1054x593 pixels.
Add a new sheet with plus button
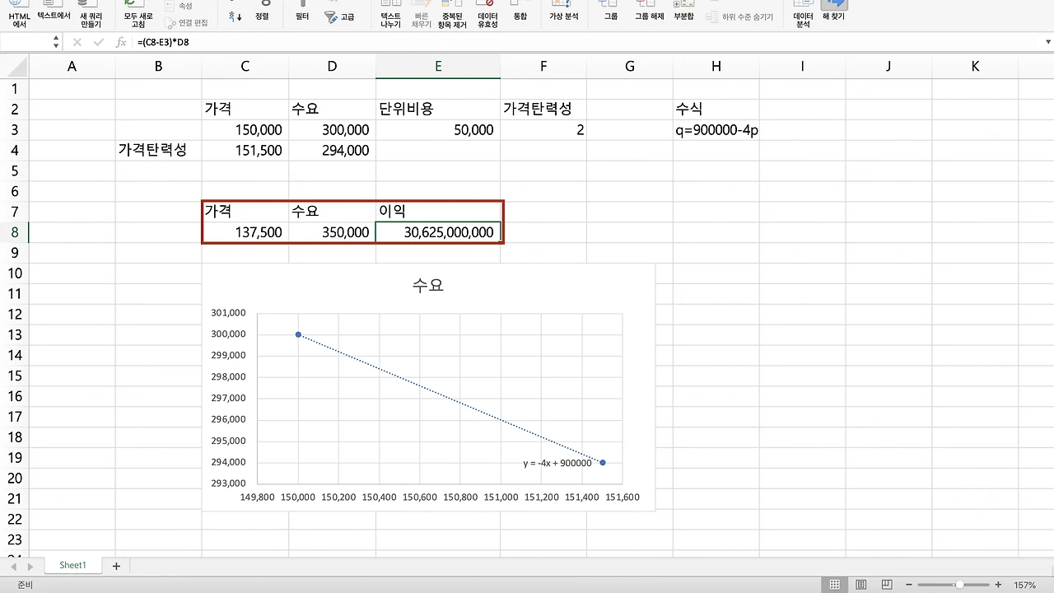116,566
